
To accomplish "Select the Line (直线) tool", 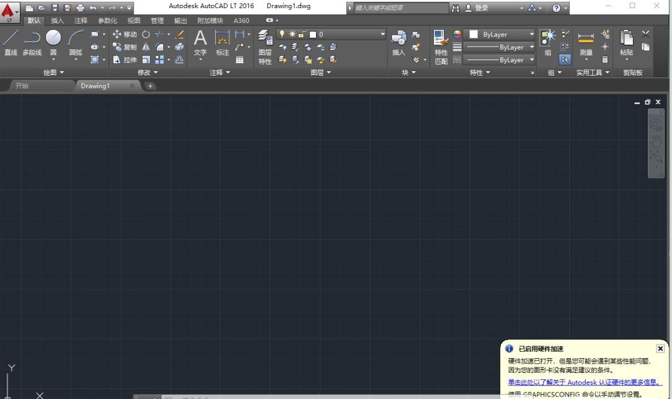I will click(x=11, y=42).
